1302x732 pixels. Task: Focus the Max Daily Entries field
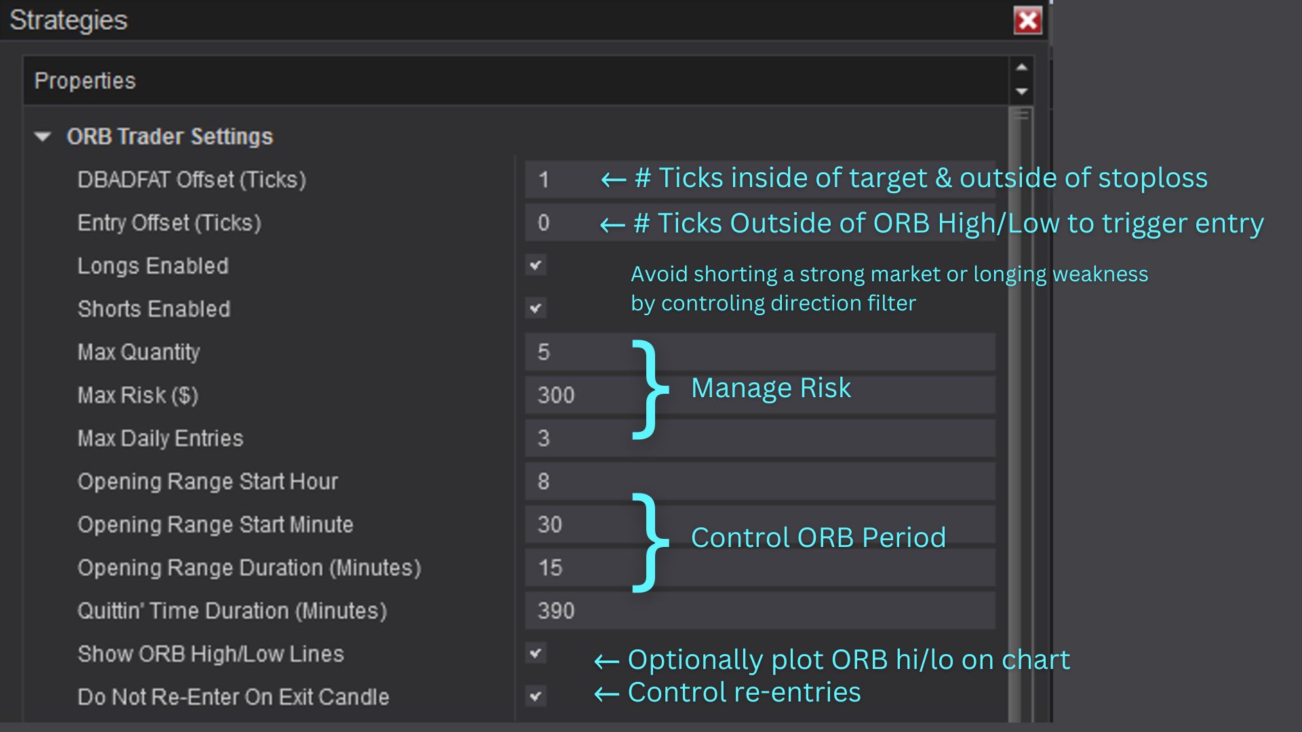pyautogui.click(x=576, y=438)
